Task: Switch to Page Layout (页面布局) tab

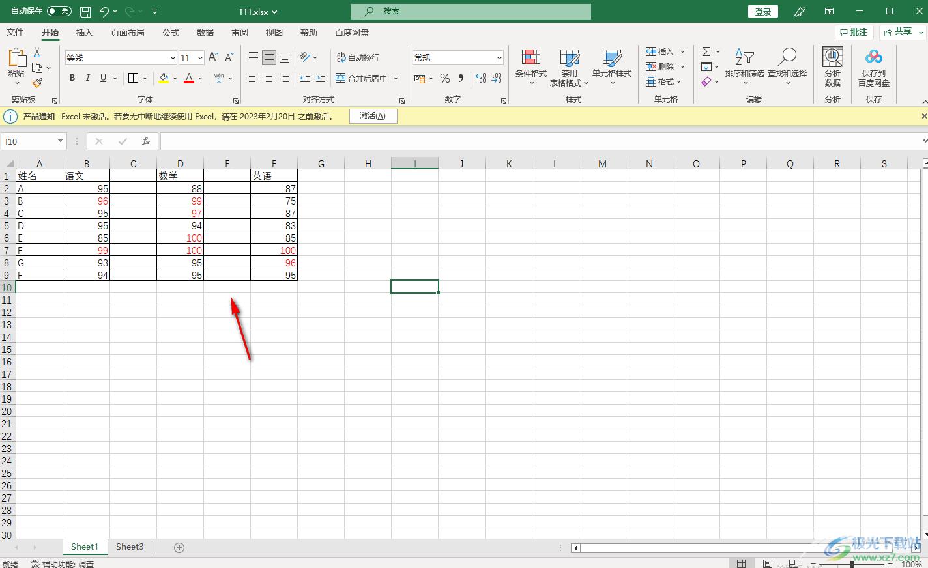Action: point(128,33)
